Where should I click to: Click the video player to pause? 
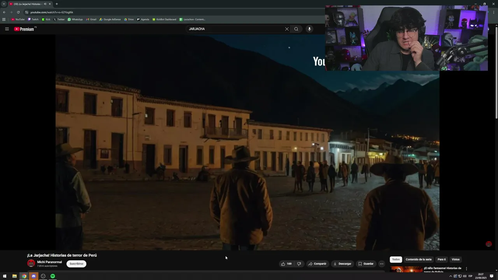[x=247, y=142]
